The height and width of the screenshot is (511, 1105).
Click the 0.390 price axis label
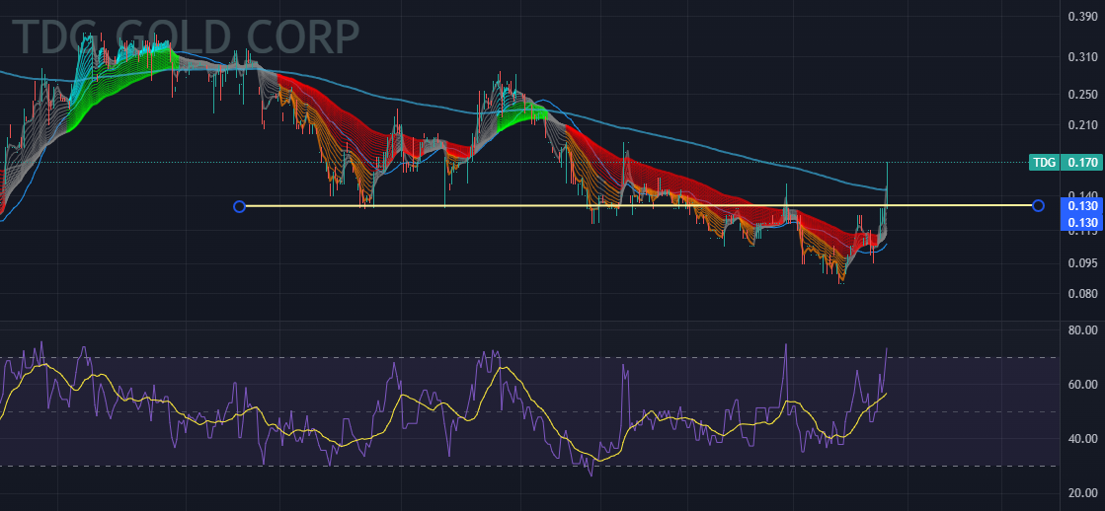pos(1082,18)
